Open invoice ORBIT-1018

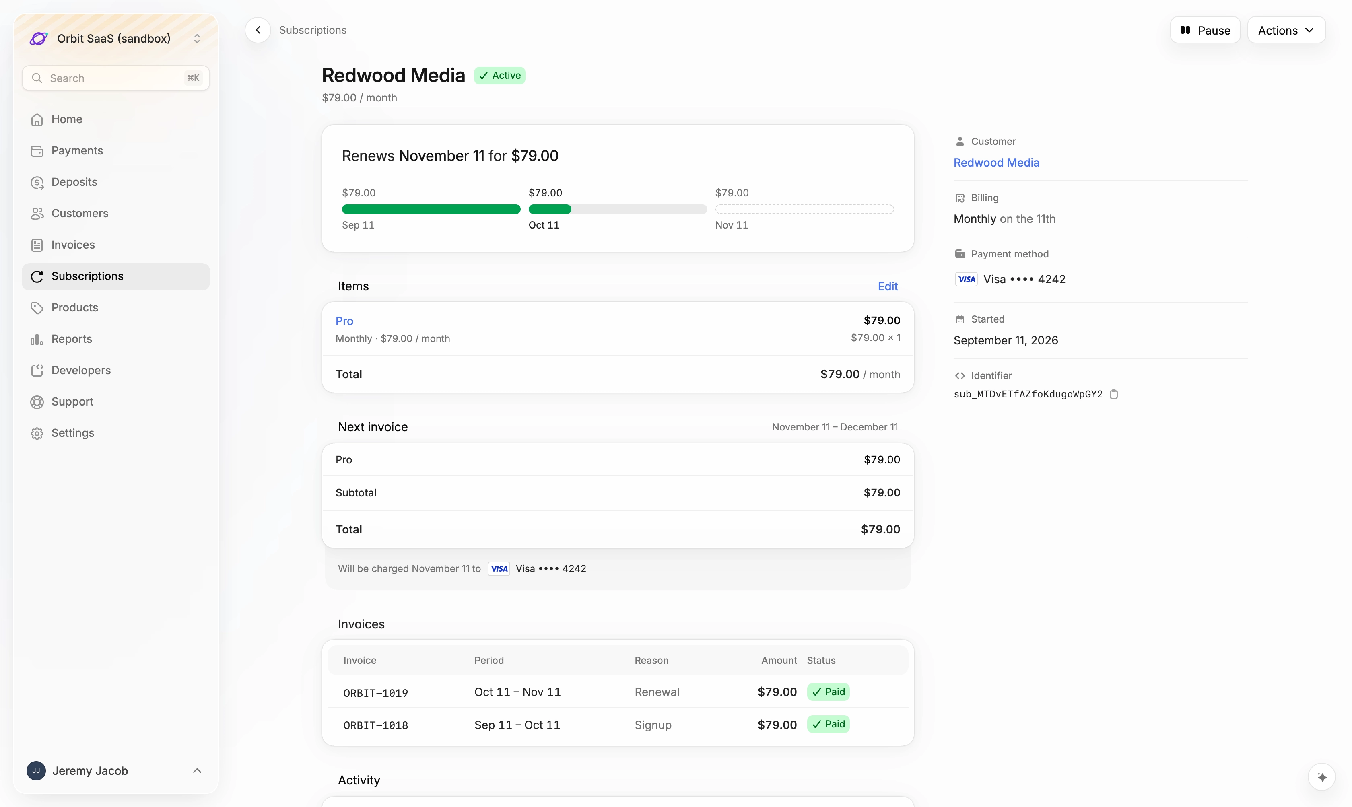click(x=376, y=725)
